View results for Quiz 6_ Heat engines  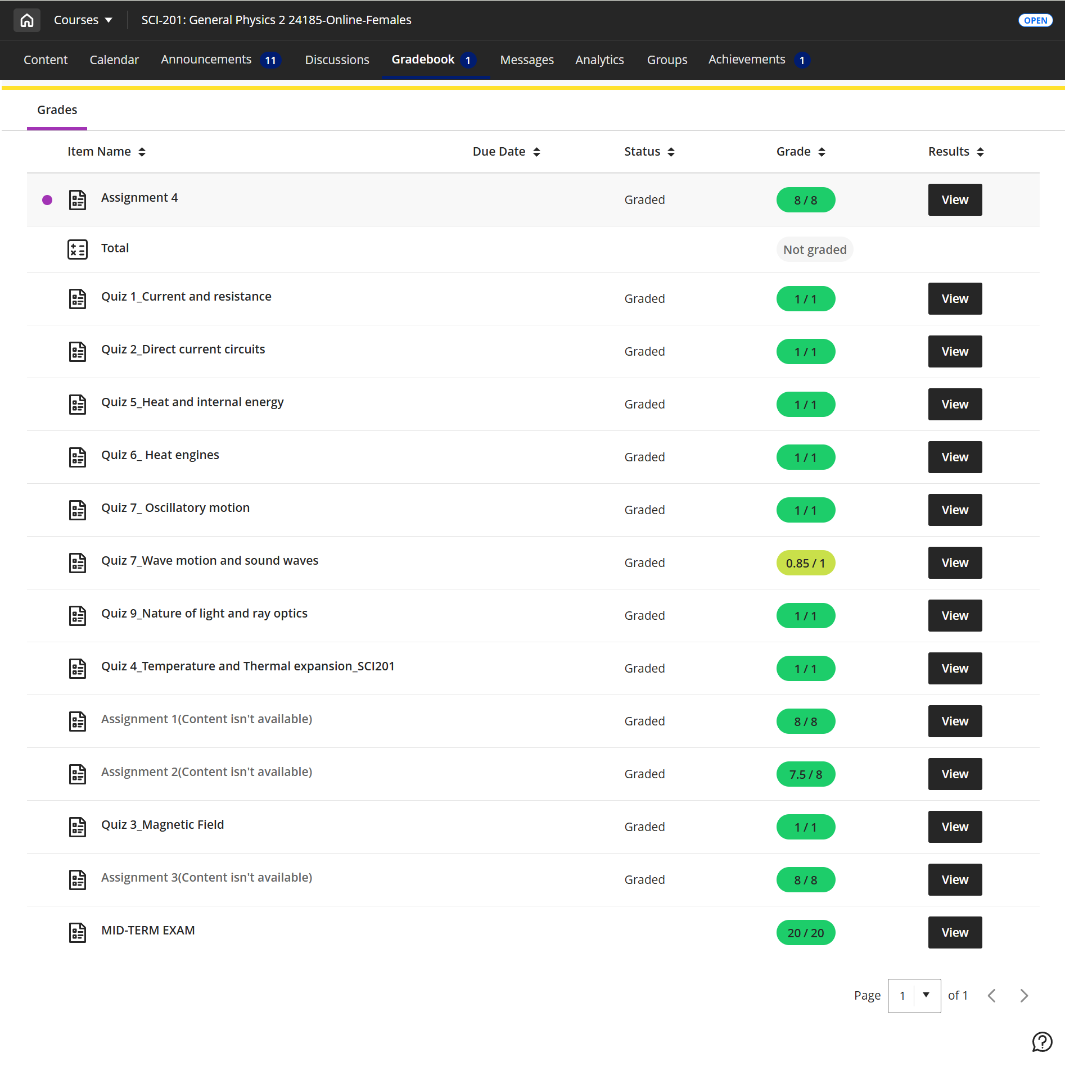pyautogui.click(x=955, y=457)
